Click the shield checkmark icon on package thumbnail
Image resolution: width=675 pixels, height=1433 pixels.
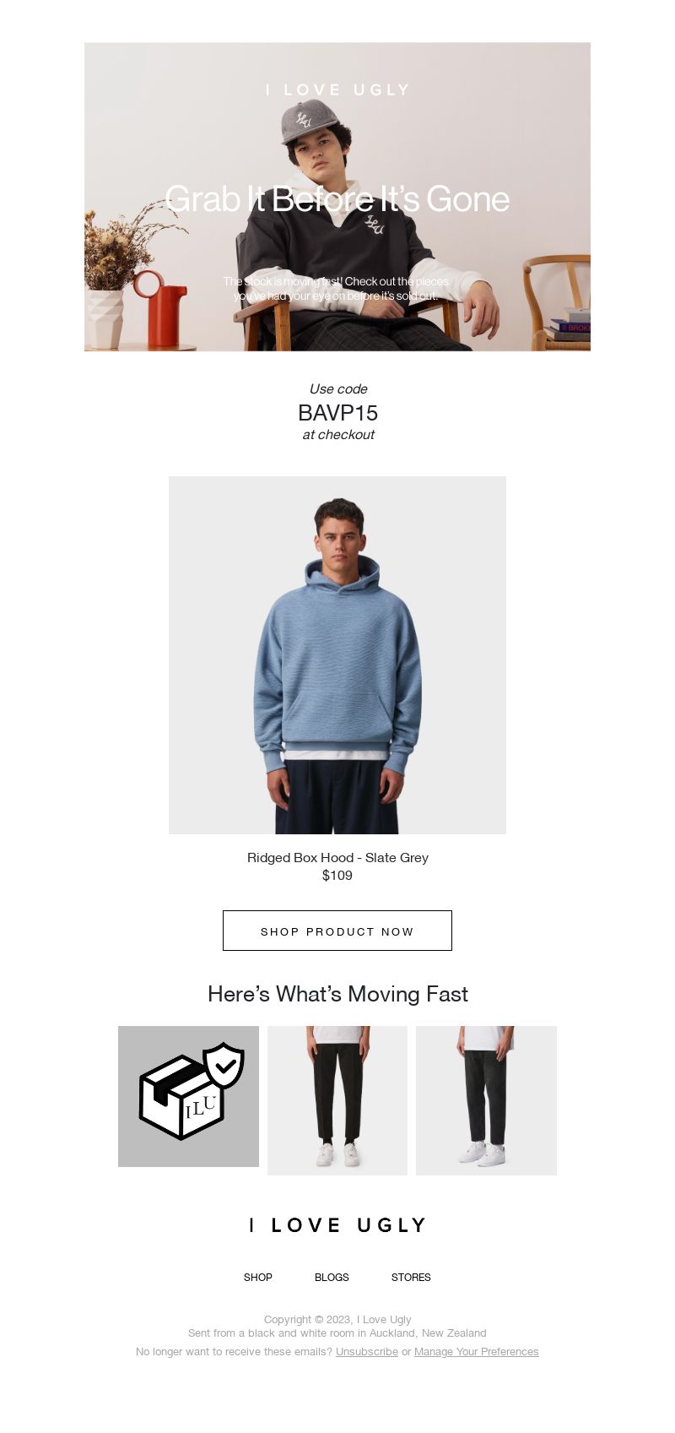tap(224, 1066)
